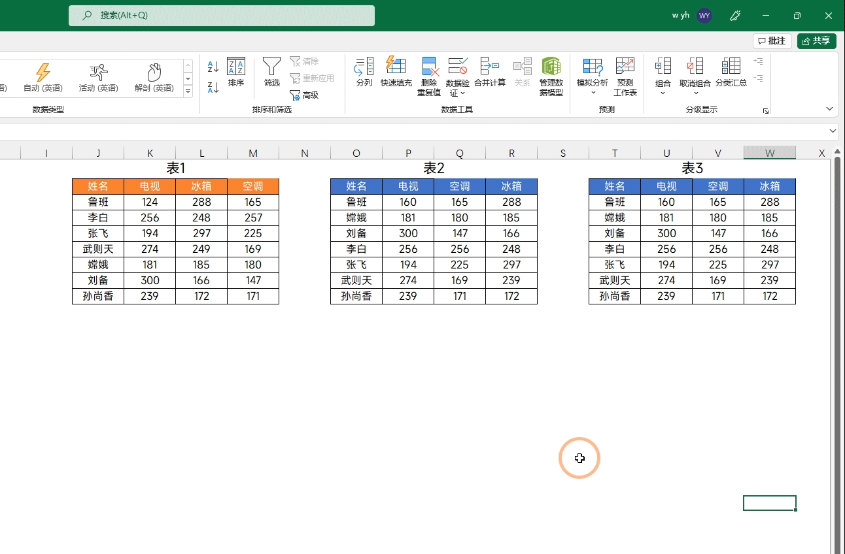Click cell with value 124 in 表1
Screen dimensions: 845x554
pos(150,202)
